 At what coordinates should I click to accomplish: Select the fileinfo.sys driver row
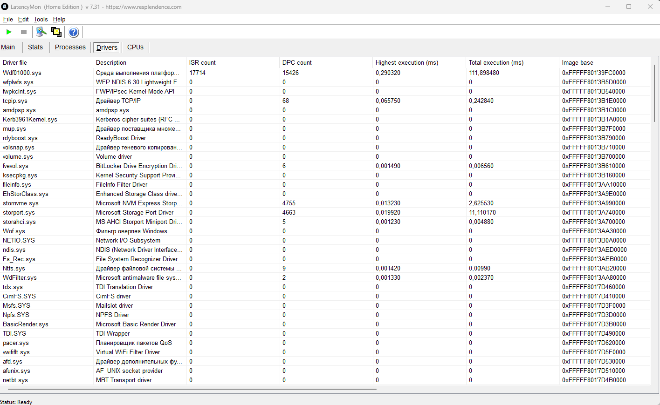tap(325, 184)
